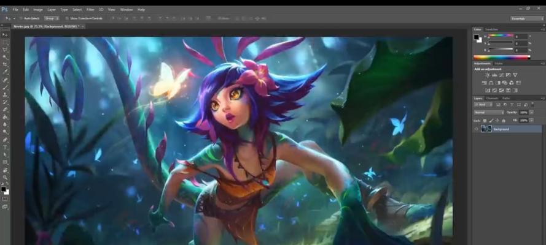Toggle lock image pixels brush icon

point(491,121)
